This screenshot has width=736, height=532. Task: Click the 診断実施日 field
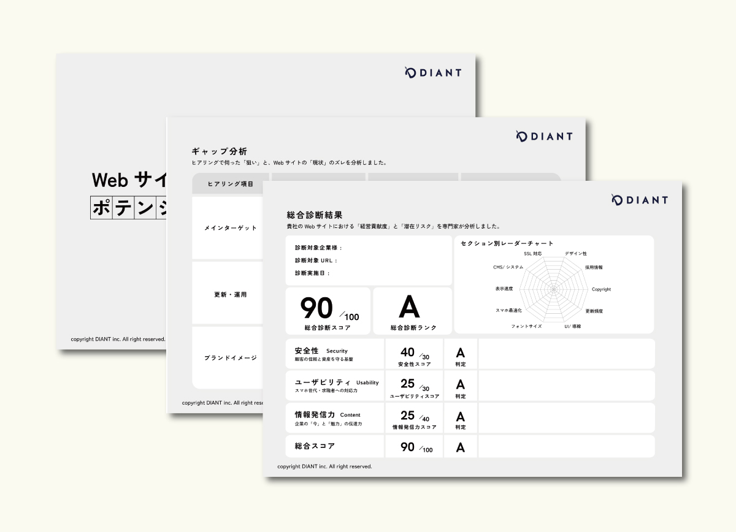pos(312,273)
